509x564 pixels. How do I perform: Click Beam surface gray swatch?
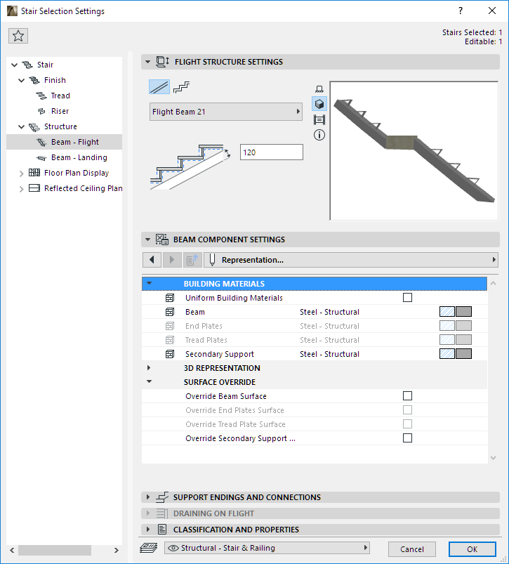[463, 311]
